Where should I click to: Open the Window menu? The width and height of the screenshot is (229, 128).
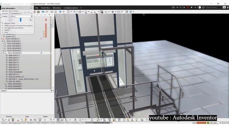(57, 8)
